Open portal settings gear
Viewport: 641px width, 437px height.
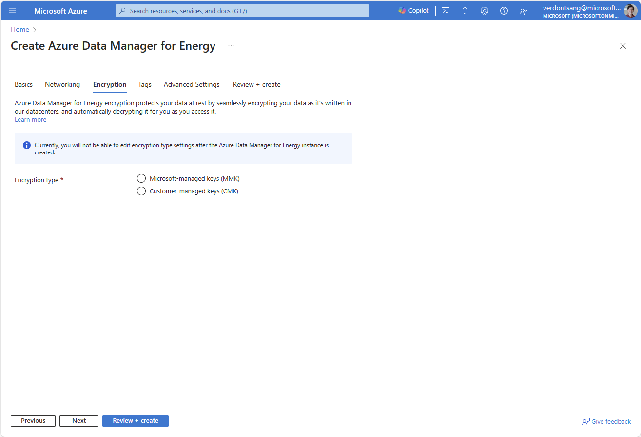coord(484,10)
